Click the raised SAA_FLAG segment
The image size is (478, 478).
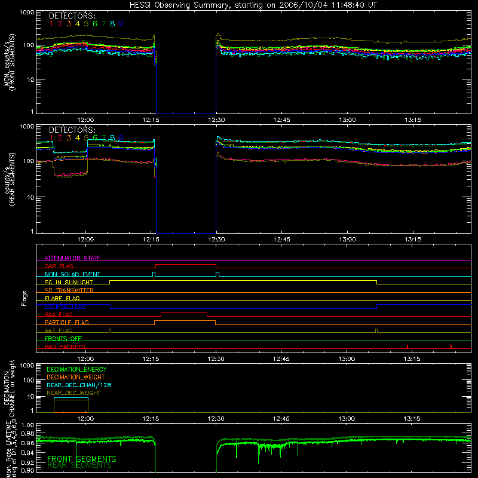click(x=184, y=312)
